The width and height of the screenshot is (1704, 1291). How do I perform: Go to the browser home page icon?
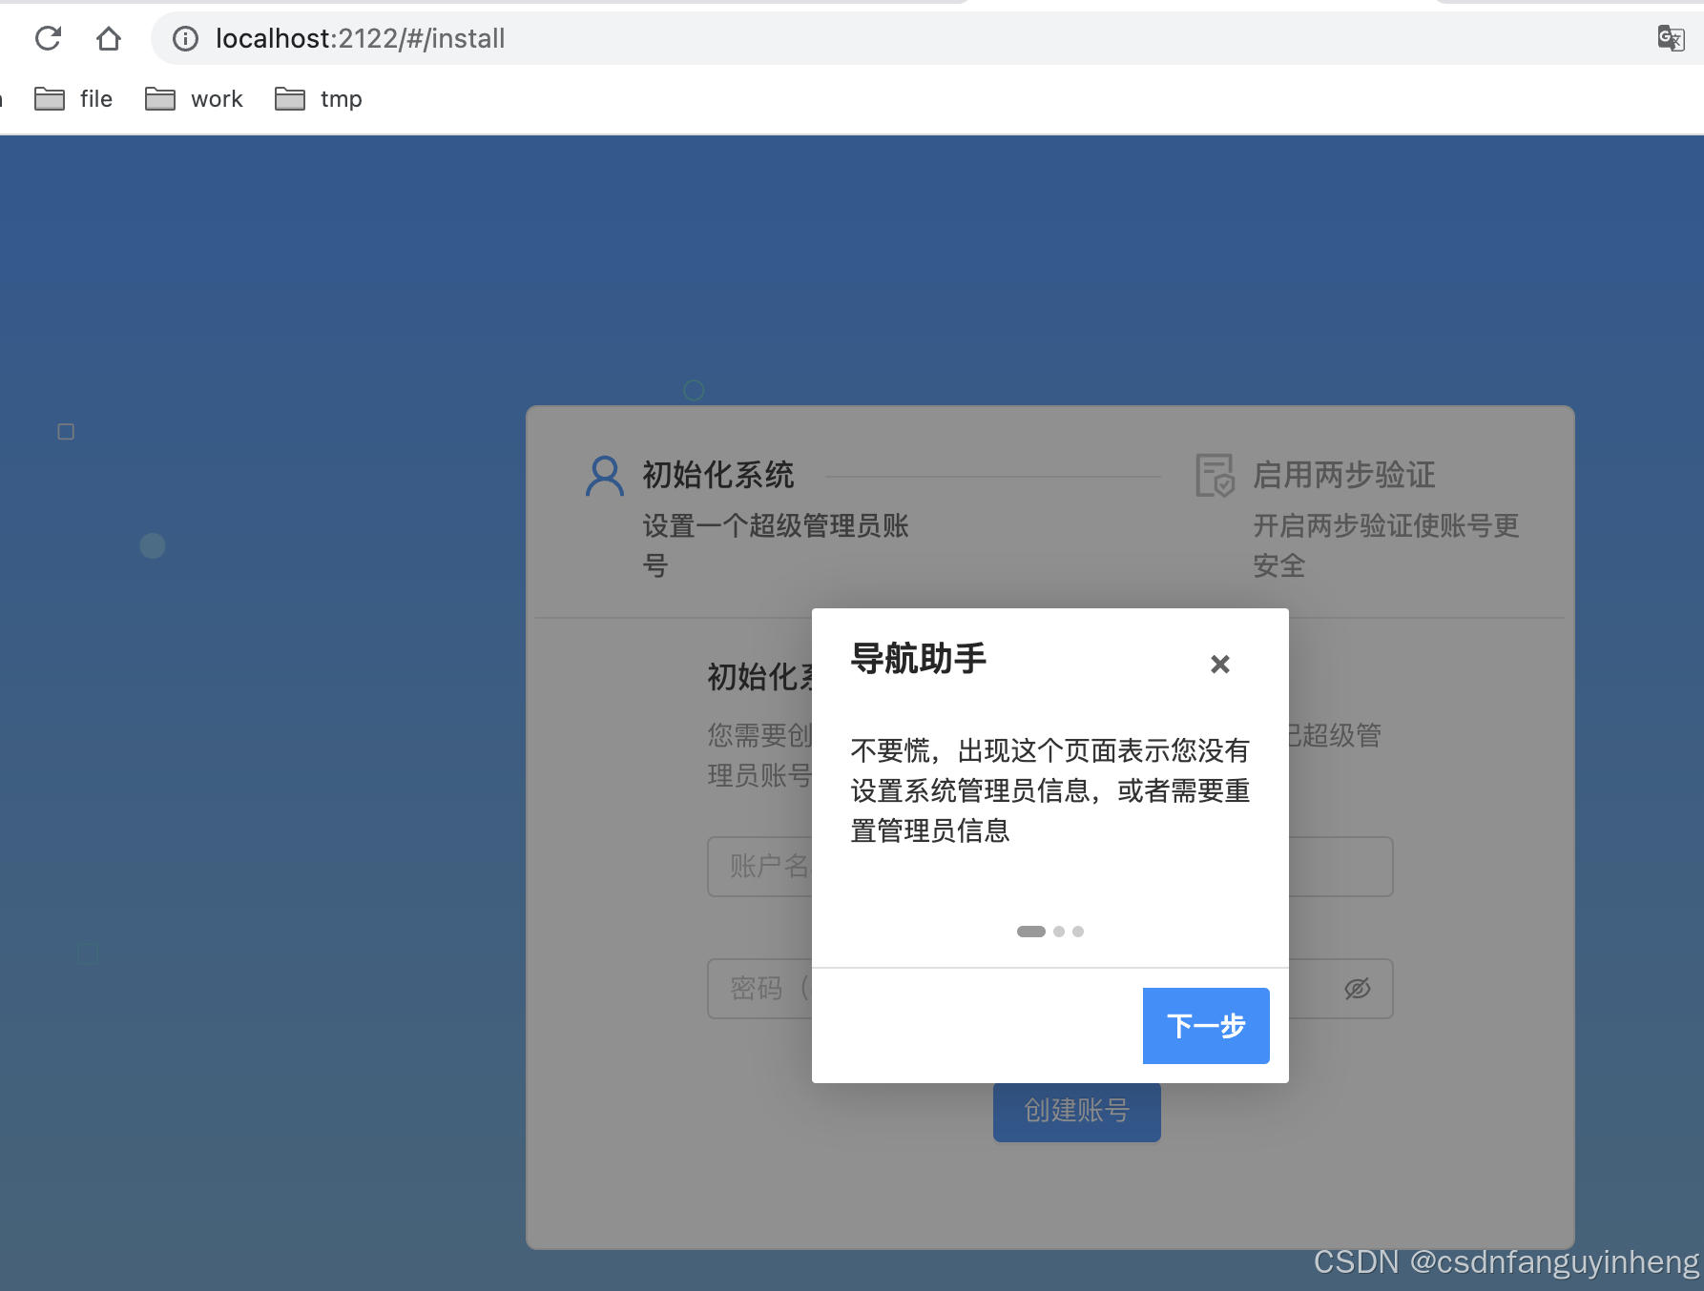(109, 38)
